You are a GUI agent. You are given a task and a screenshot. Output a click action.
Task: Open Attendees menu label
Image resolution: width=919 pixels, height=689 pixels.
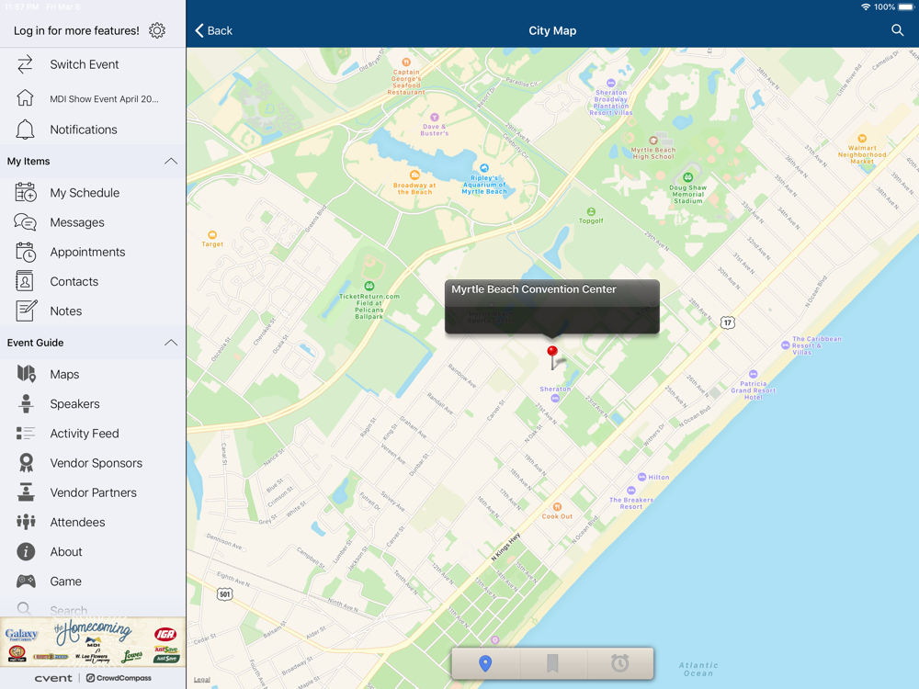[x=77, y=522]
